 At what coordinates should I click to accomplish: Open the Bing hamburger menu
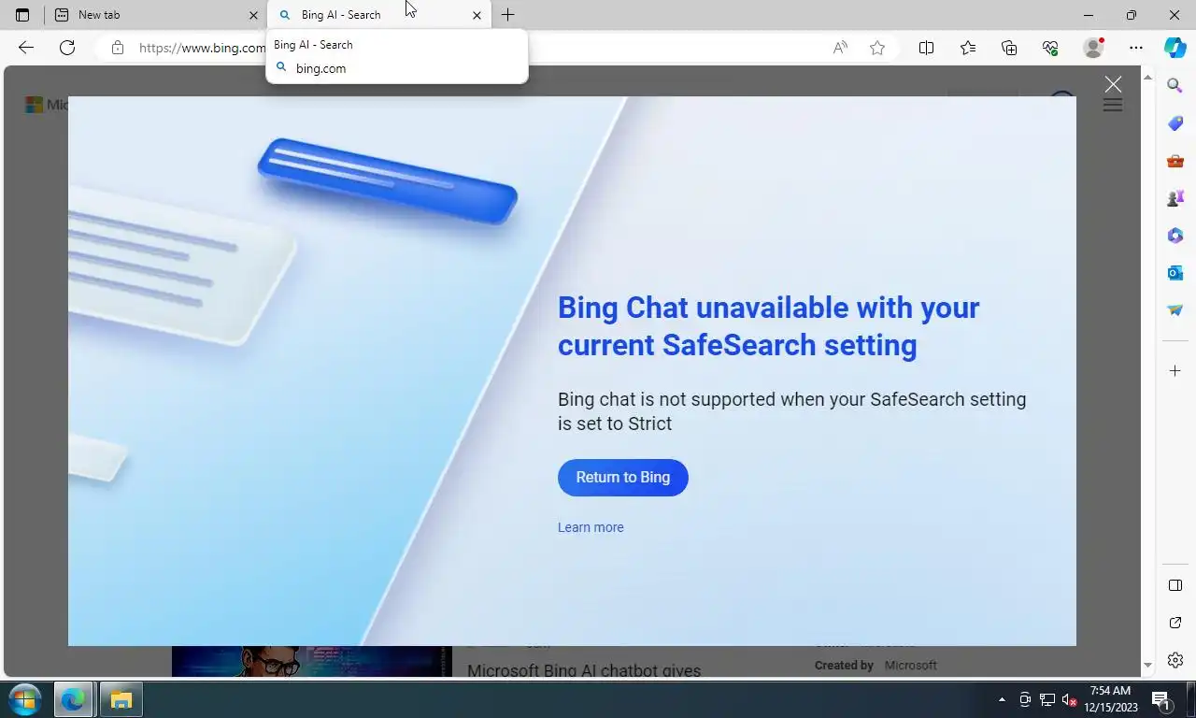pyautogui.click(x=1112, y=105)
